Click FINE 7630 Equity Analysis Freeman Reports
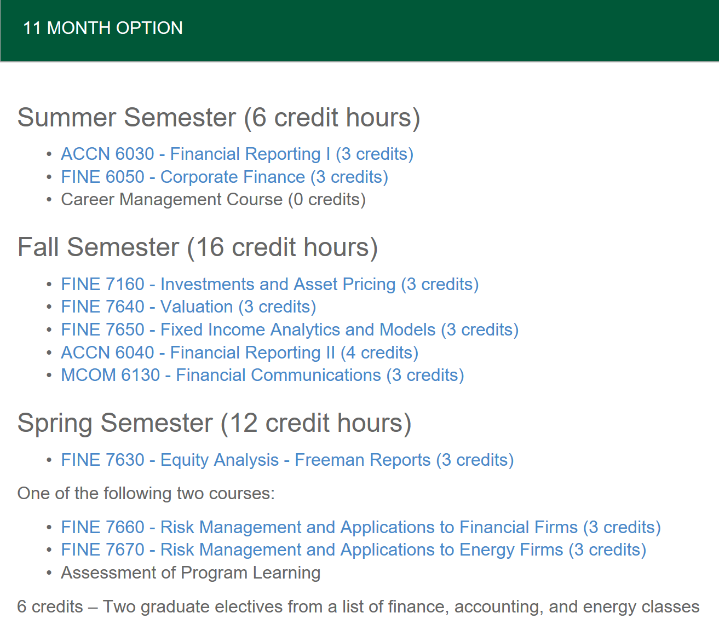The image size is (719, 636). (x=287, y=460)
